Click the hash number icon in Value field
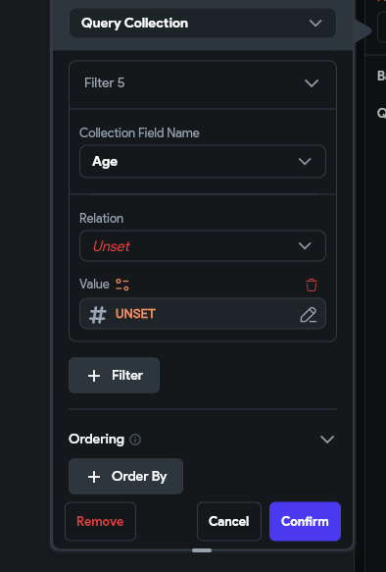Viewport: 386px width, 572px height. point(98,315)
